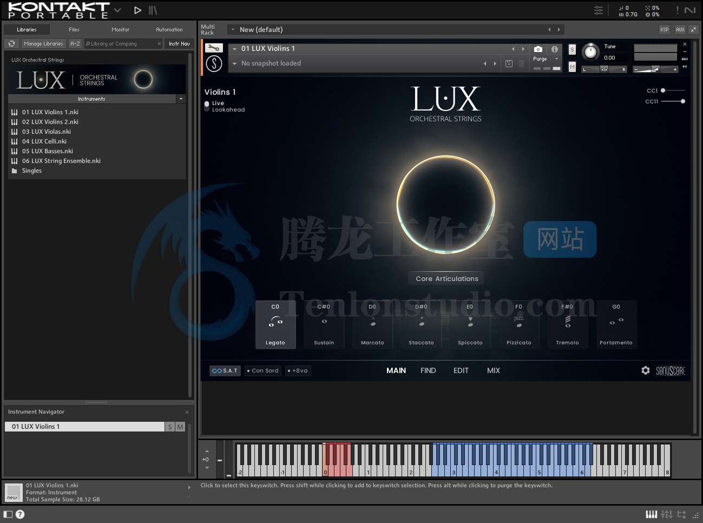Go to next multi preset arrow

tap(559, 30)
